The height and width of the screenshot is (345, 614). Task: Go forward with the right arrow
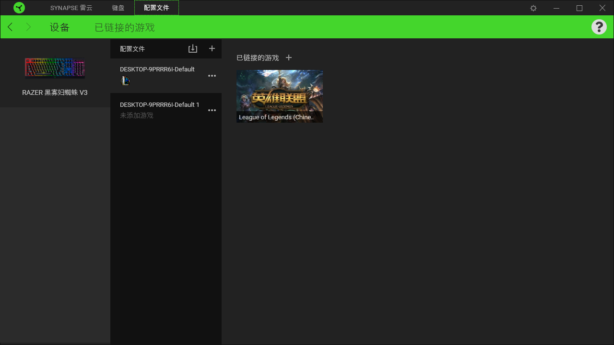tap(28, 27)
